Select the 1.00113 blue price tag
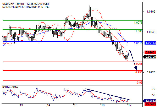Screen dimensions: 160x109 (150, 43)
